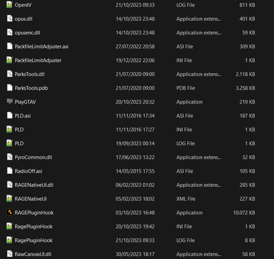
Task: Click the size value 227 KB
Action: (247, 199)
